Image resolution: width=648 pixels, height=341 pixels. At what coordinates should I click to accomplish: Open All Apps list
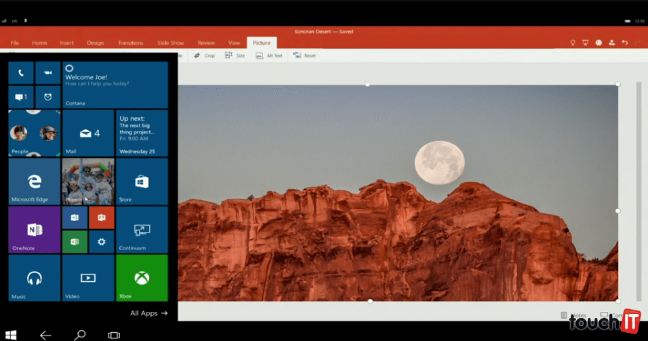[x=148, y=313]
